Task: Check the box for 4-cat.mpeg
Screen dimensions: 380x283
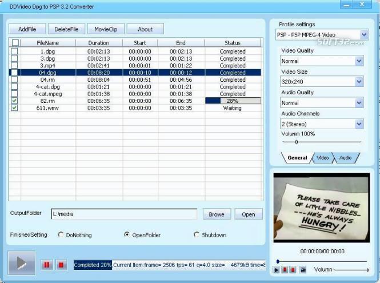Action: coord(14,93)
